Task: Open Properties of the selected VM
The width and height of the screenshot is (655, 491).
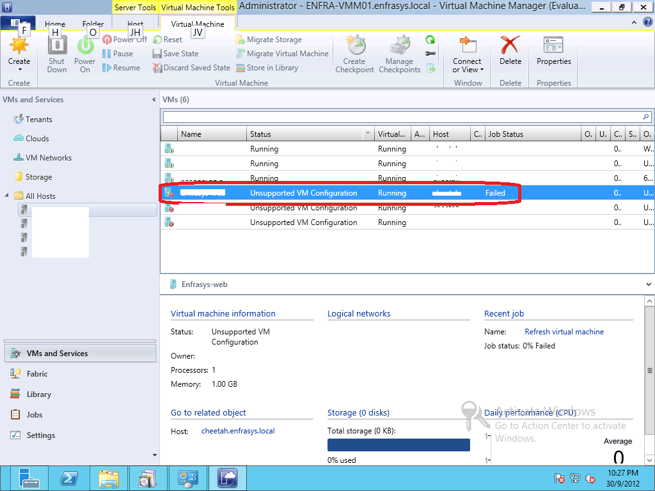Action: (x=553, y=51)
